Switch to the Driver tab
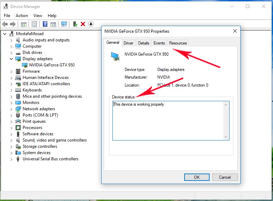This screenshot has width=273, height=201. coord(128,43)
